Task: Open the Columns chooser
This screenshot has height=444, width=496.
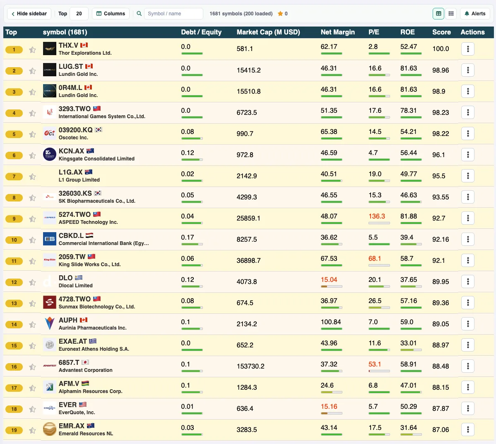Action: click(x=111, y=14)
